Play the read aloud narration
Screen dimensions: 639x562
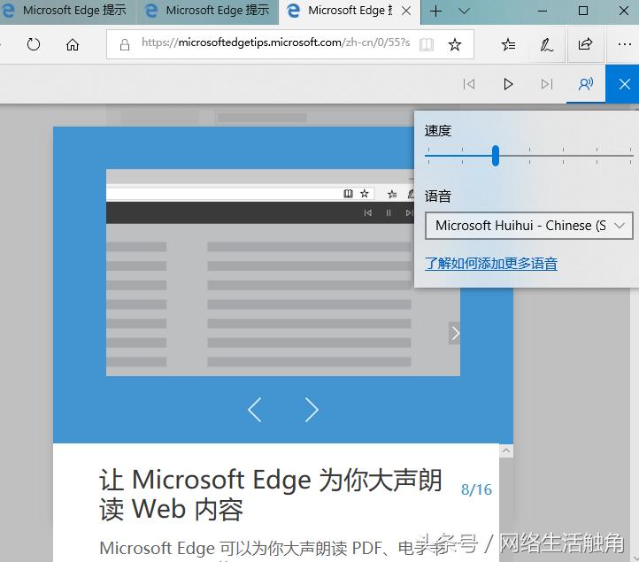[508, 84]
